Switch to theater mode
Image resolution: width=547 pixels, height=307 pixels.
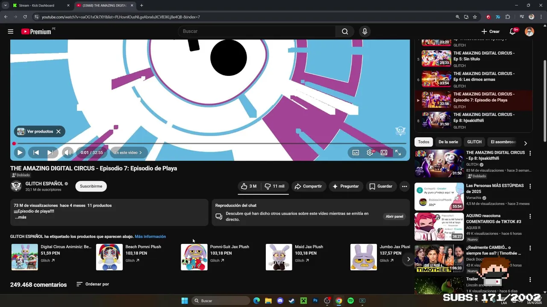point(384,152)
